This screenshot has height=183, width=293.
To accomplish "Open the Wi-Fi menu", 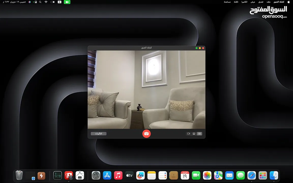I will tap(46, 2).
